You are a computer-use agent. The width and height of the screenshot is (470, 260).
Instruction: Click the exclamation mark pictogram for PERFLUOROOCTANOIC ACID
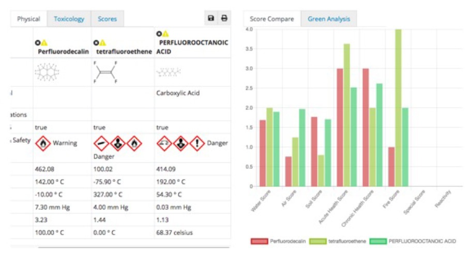click(196, 143)
